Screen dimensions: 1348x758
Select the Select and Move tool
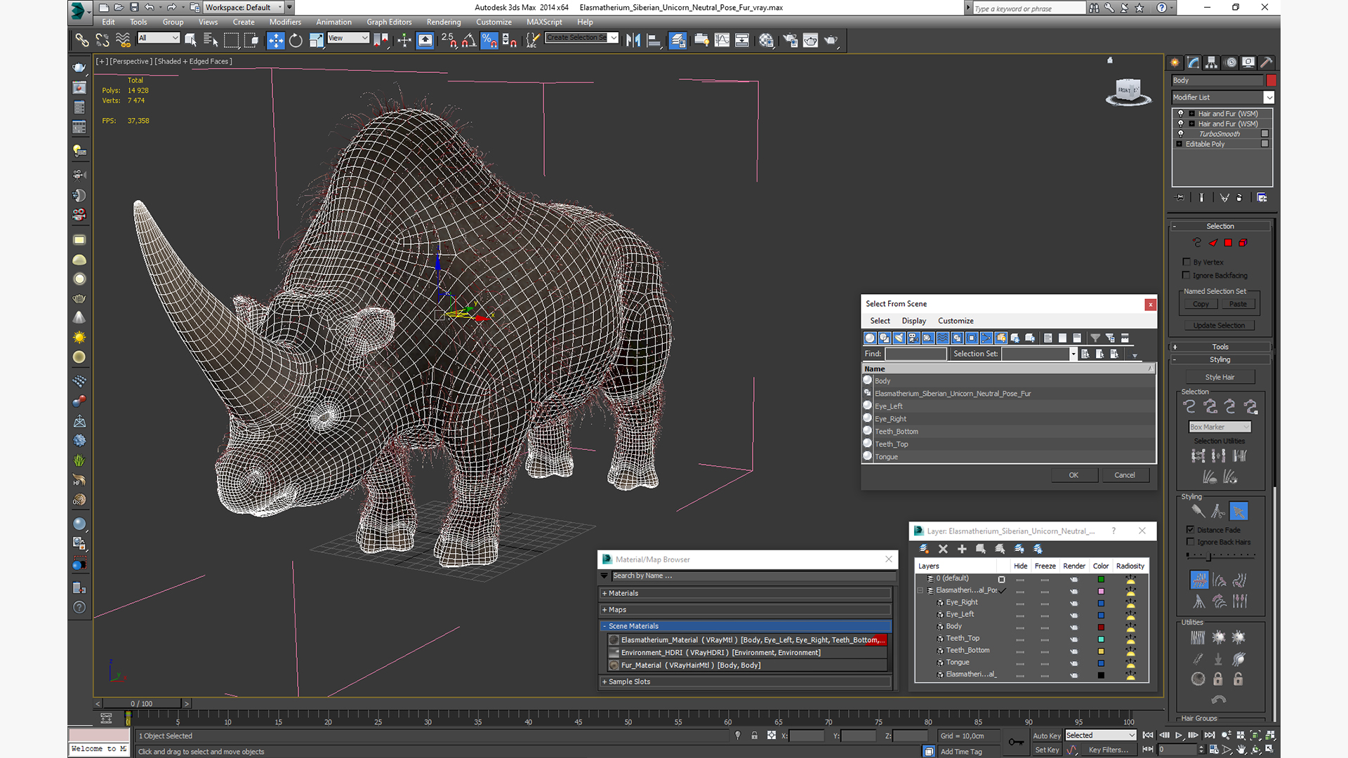(275, 41)
